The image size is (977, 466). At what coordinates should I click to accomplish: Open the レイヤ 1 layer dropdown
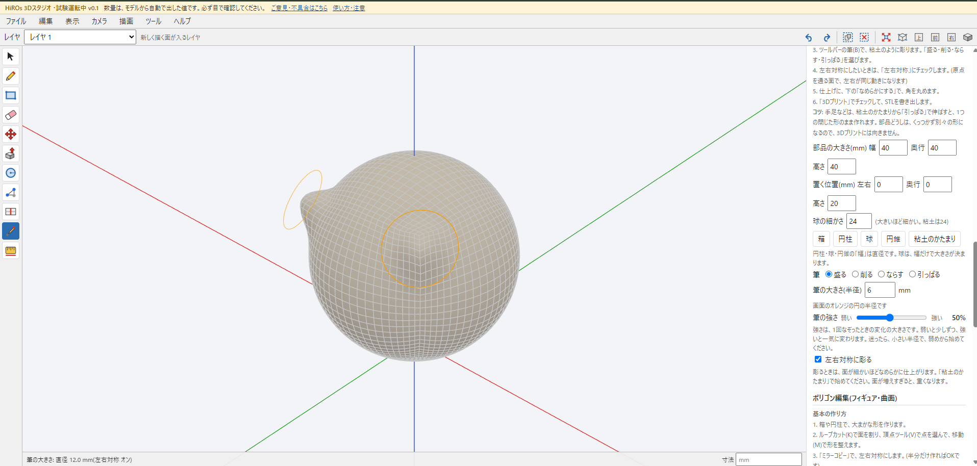click(x=80, y=37)
